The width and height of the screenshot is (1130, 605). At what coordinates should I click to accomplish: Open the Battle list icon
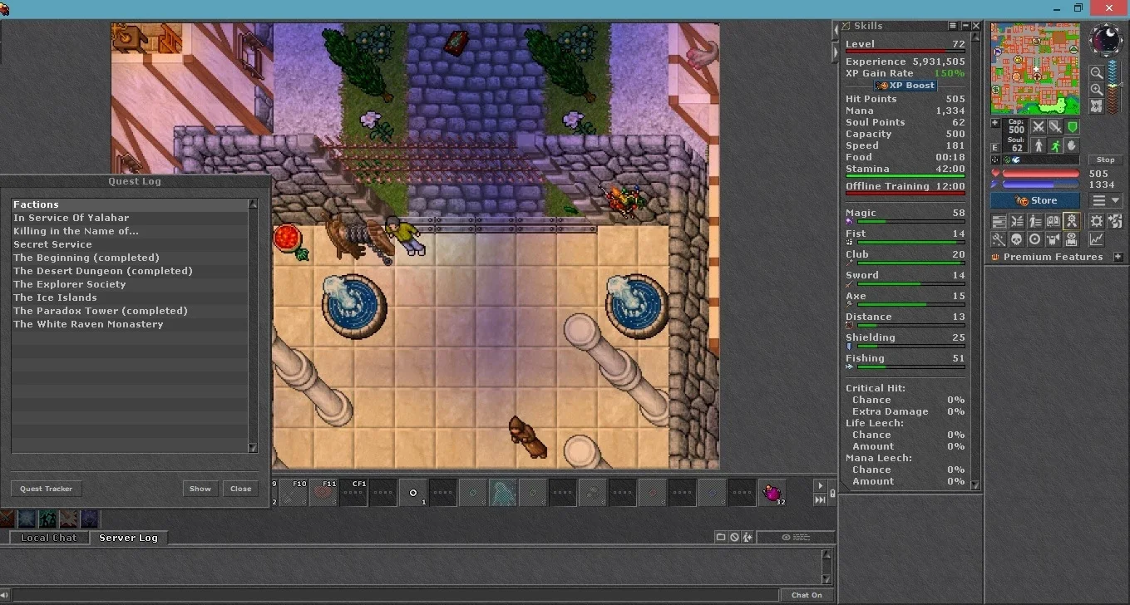(x=1017, y=221)
